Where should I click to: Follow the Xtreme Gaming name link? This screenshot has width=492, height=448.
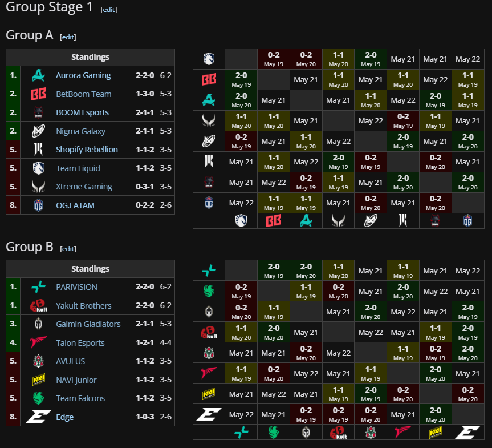[x=84, y=187]
